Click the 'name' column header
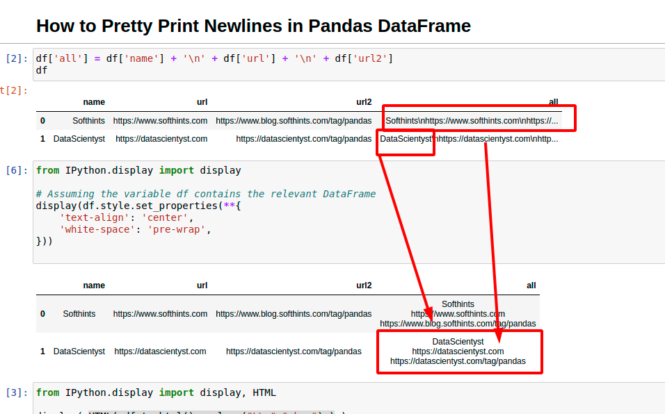This screenshot has height=414, width=665. coord(94,101)
